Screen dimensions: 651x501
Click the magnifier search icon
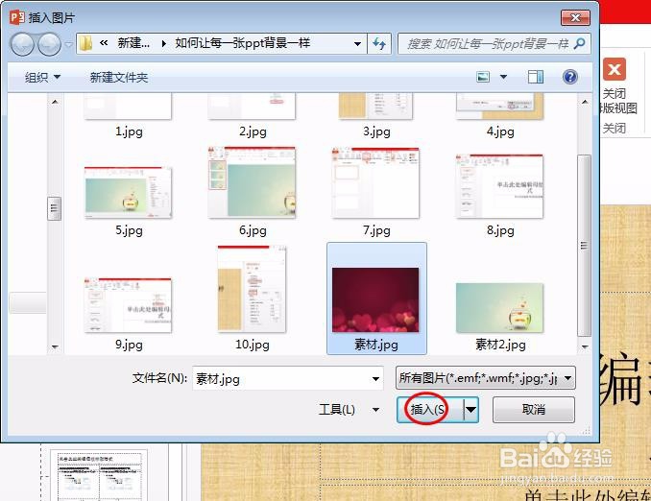tap(580, 43)
